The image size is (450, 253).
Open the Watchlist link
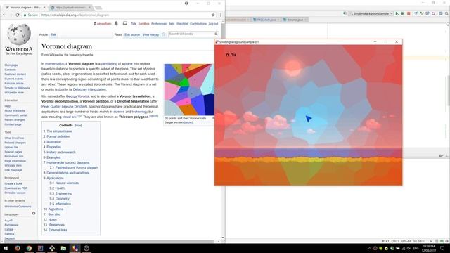(x=182, y=24)
